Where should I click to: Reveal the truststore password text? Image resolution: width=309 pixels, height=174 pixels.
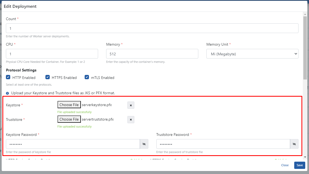coord(294,144)
